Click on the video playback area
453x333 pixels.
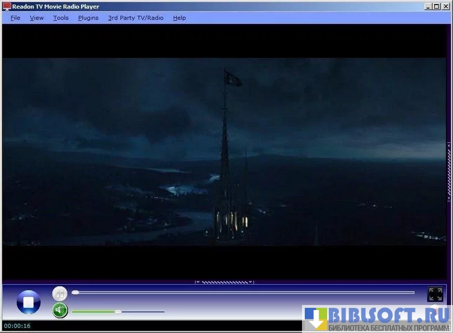click(224, 151)
